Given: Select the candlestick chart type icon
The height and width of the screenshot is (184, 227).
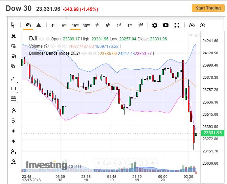Looking at the screenshot, I should pyautogui.click(x=28, y=25).
